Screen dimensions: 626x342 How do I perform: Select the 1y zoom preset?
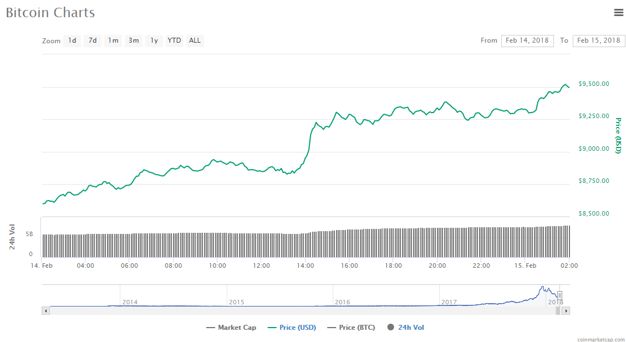[x=154, y=40]
